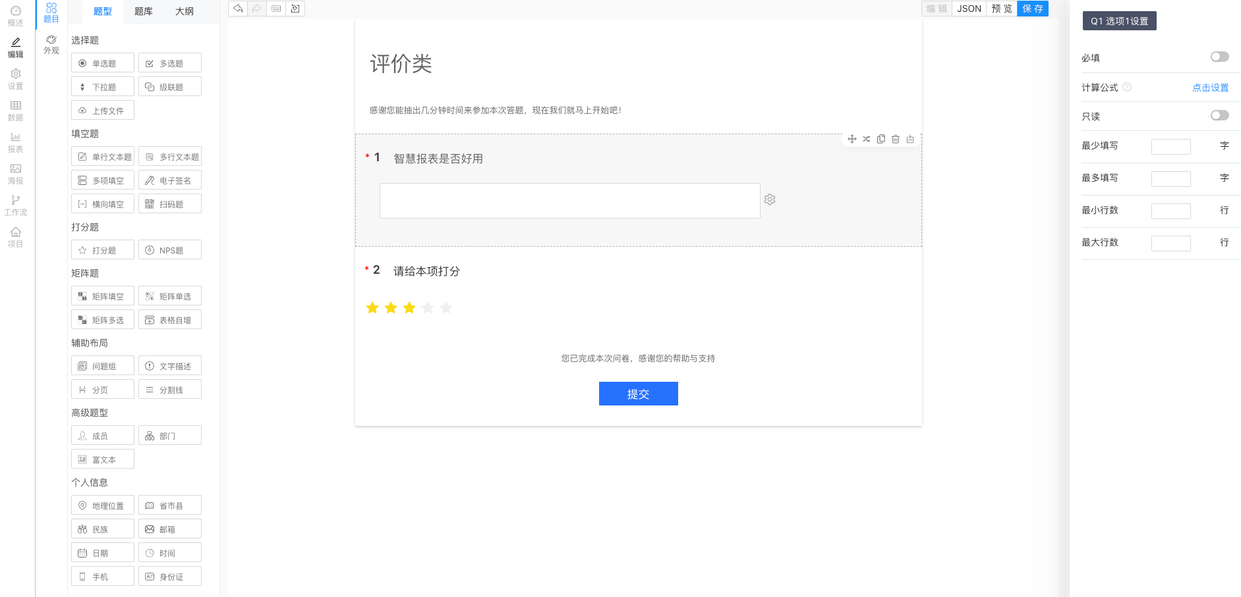Delete question 1 with the trash icon

tap(895, 139)
